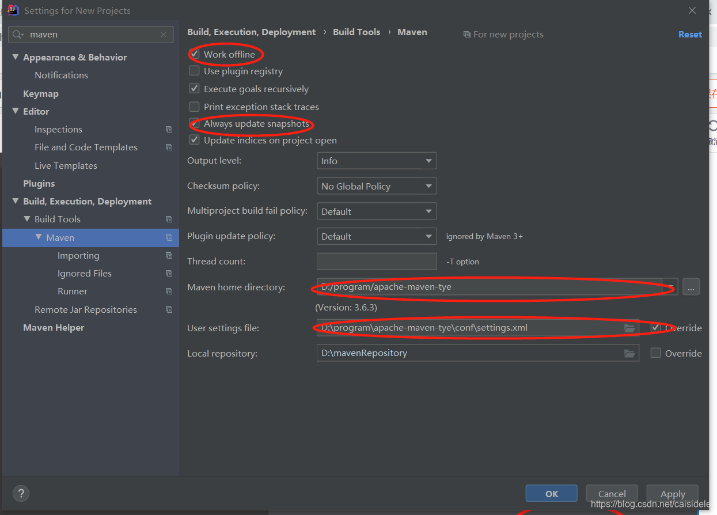The width and height of the screenshot is (717, 515).
Task: Focus the Thread count input field
Action: click(x=377, y=262)
